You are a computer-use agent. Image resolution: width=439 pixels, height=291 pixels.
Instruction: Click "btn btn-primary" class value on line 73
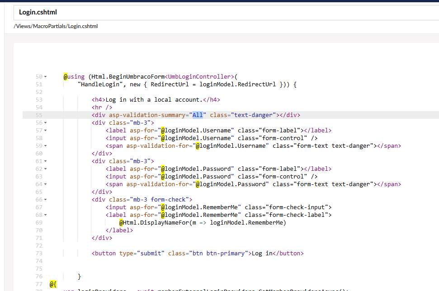218,253
